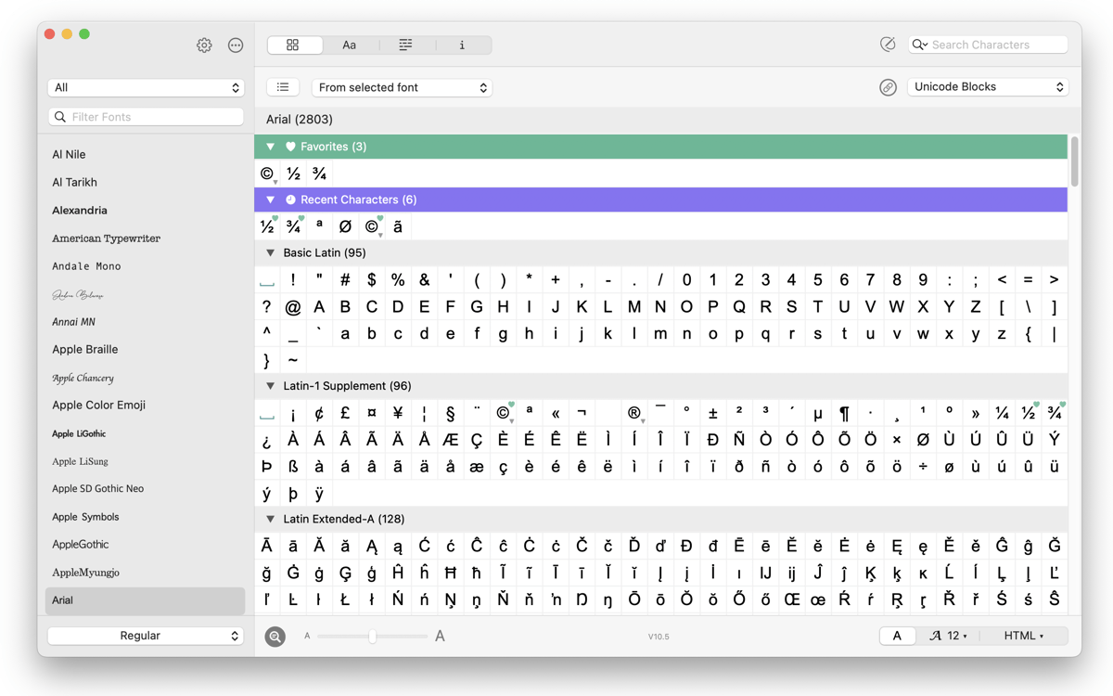Adjust the glyph size slider
Image resolution: width=1113 pixels, height=696 pixels.
pyautogui.click(x=373, y=636)
